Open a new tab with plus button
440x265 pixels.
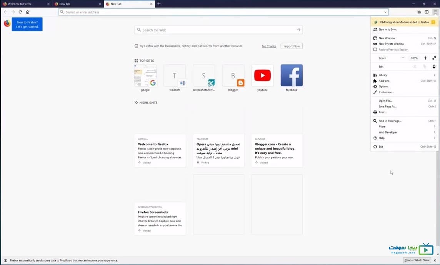pyautogui.click(x=159, y=4)
